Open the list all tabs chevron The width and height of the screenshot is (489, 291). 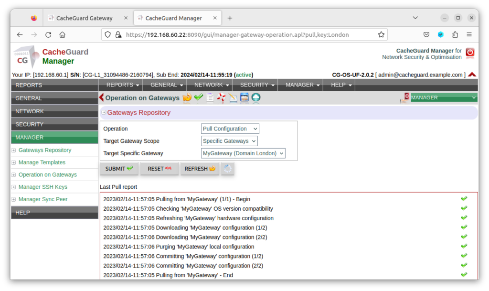415,18
